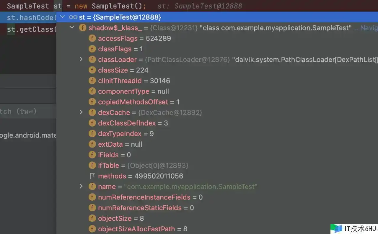Select the clinitThreadId = 30146 row
378x234 pixels.
coord(134,81)
